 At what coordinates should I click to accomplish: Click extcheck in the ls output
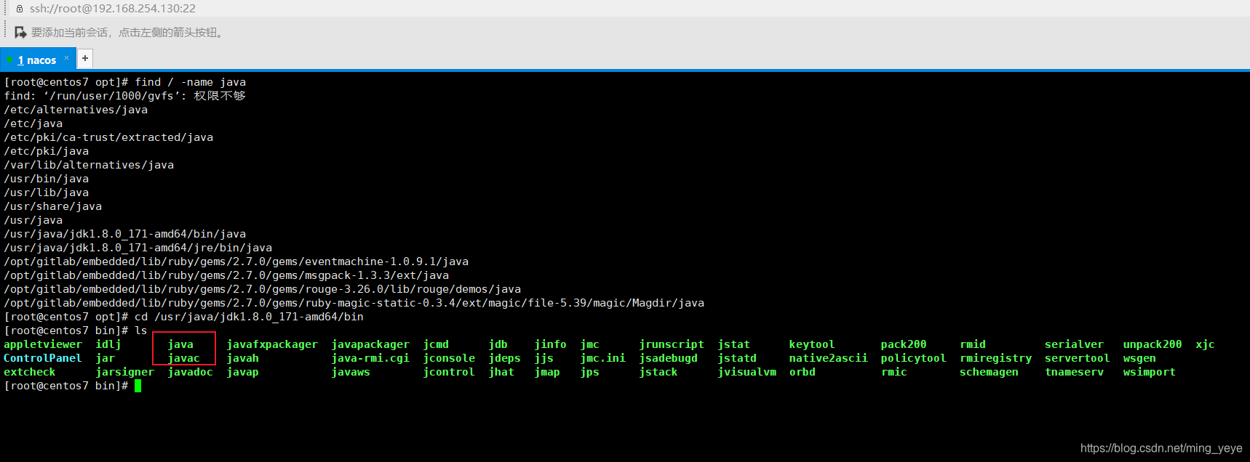[x=30, y=372]
